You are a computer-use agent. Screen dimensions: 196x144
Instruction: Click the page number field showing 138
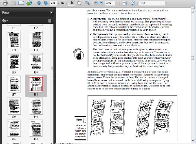(53, 3)
